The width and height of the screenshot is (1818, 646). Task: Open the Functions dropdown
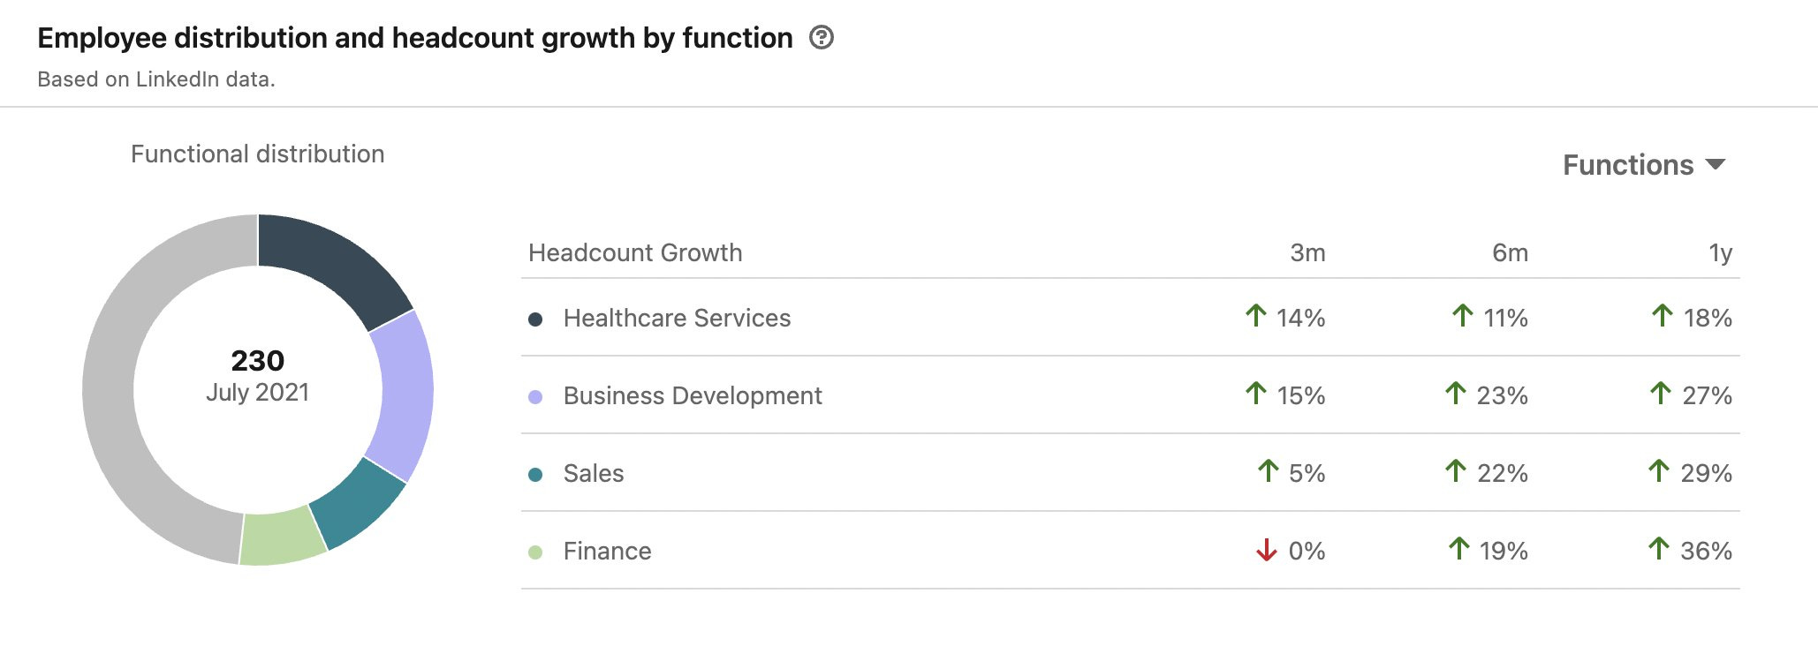tap(1628, 165)
